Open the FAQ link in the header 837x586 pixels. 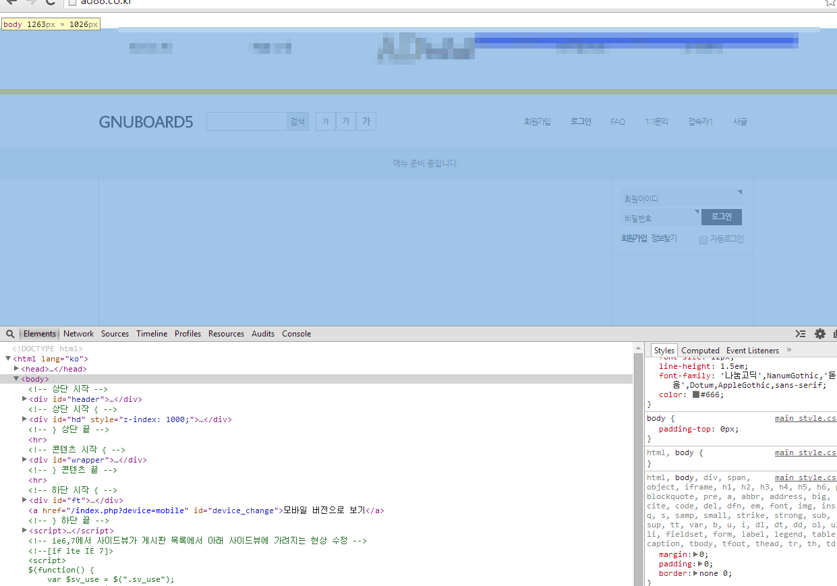click(x=618, y=122)
